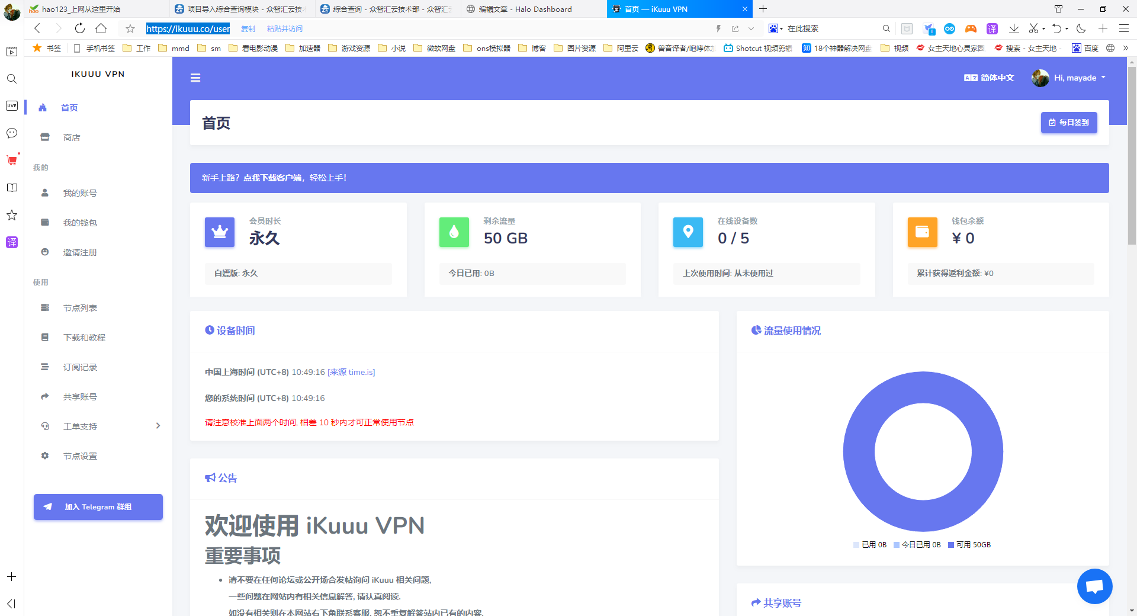The height and width of the screenshot is (616, 1137).
Task: Click the browser forward arrow
Action: [58, 28]
